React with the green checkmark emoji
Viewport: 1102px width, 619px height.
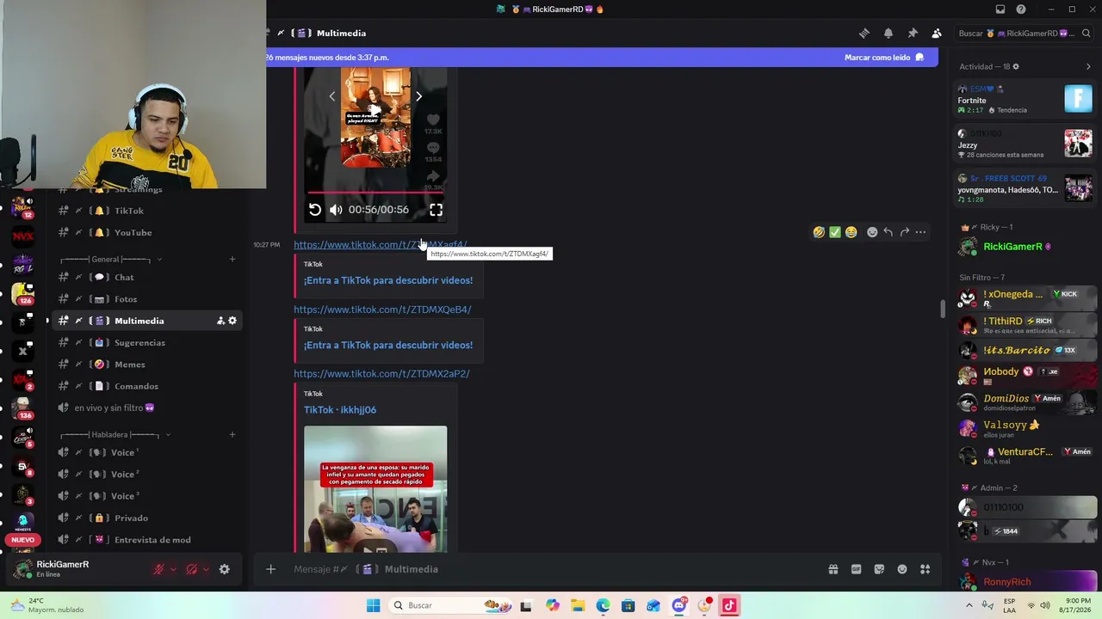[835, 232]
